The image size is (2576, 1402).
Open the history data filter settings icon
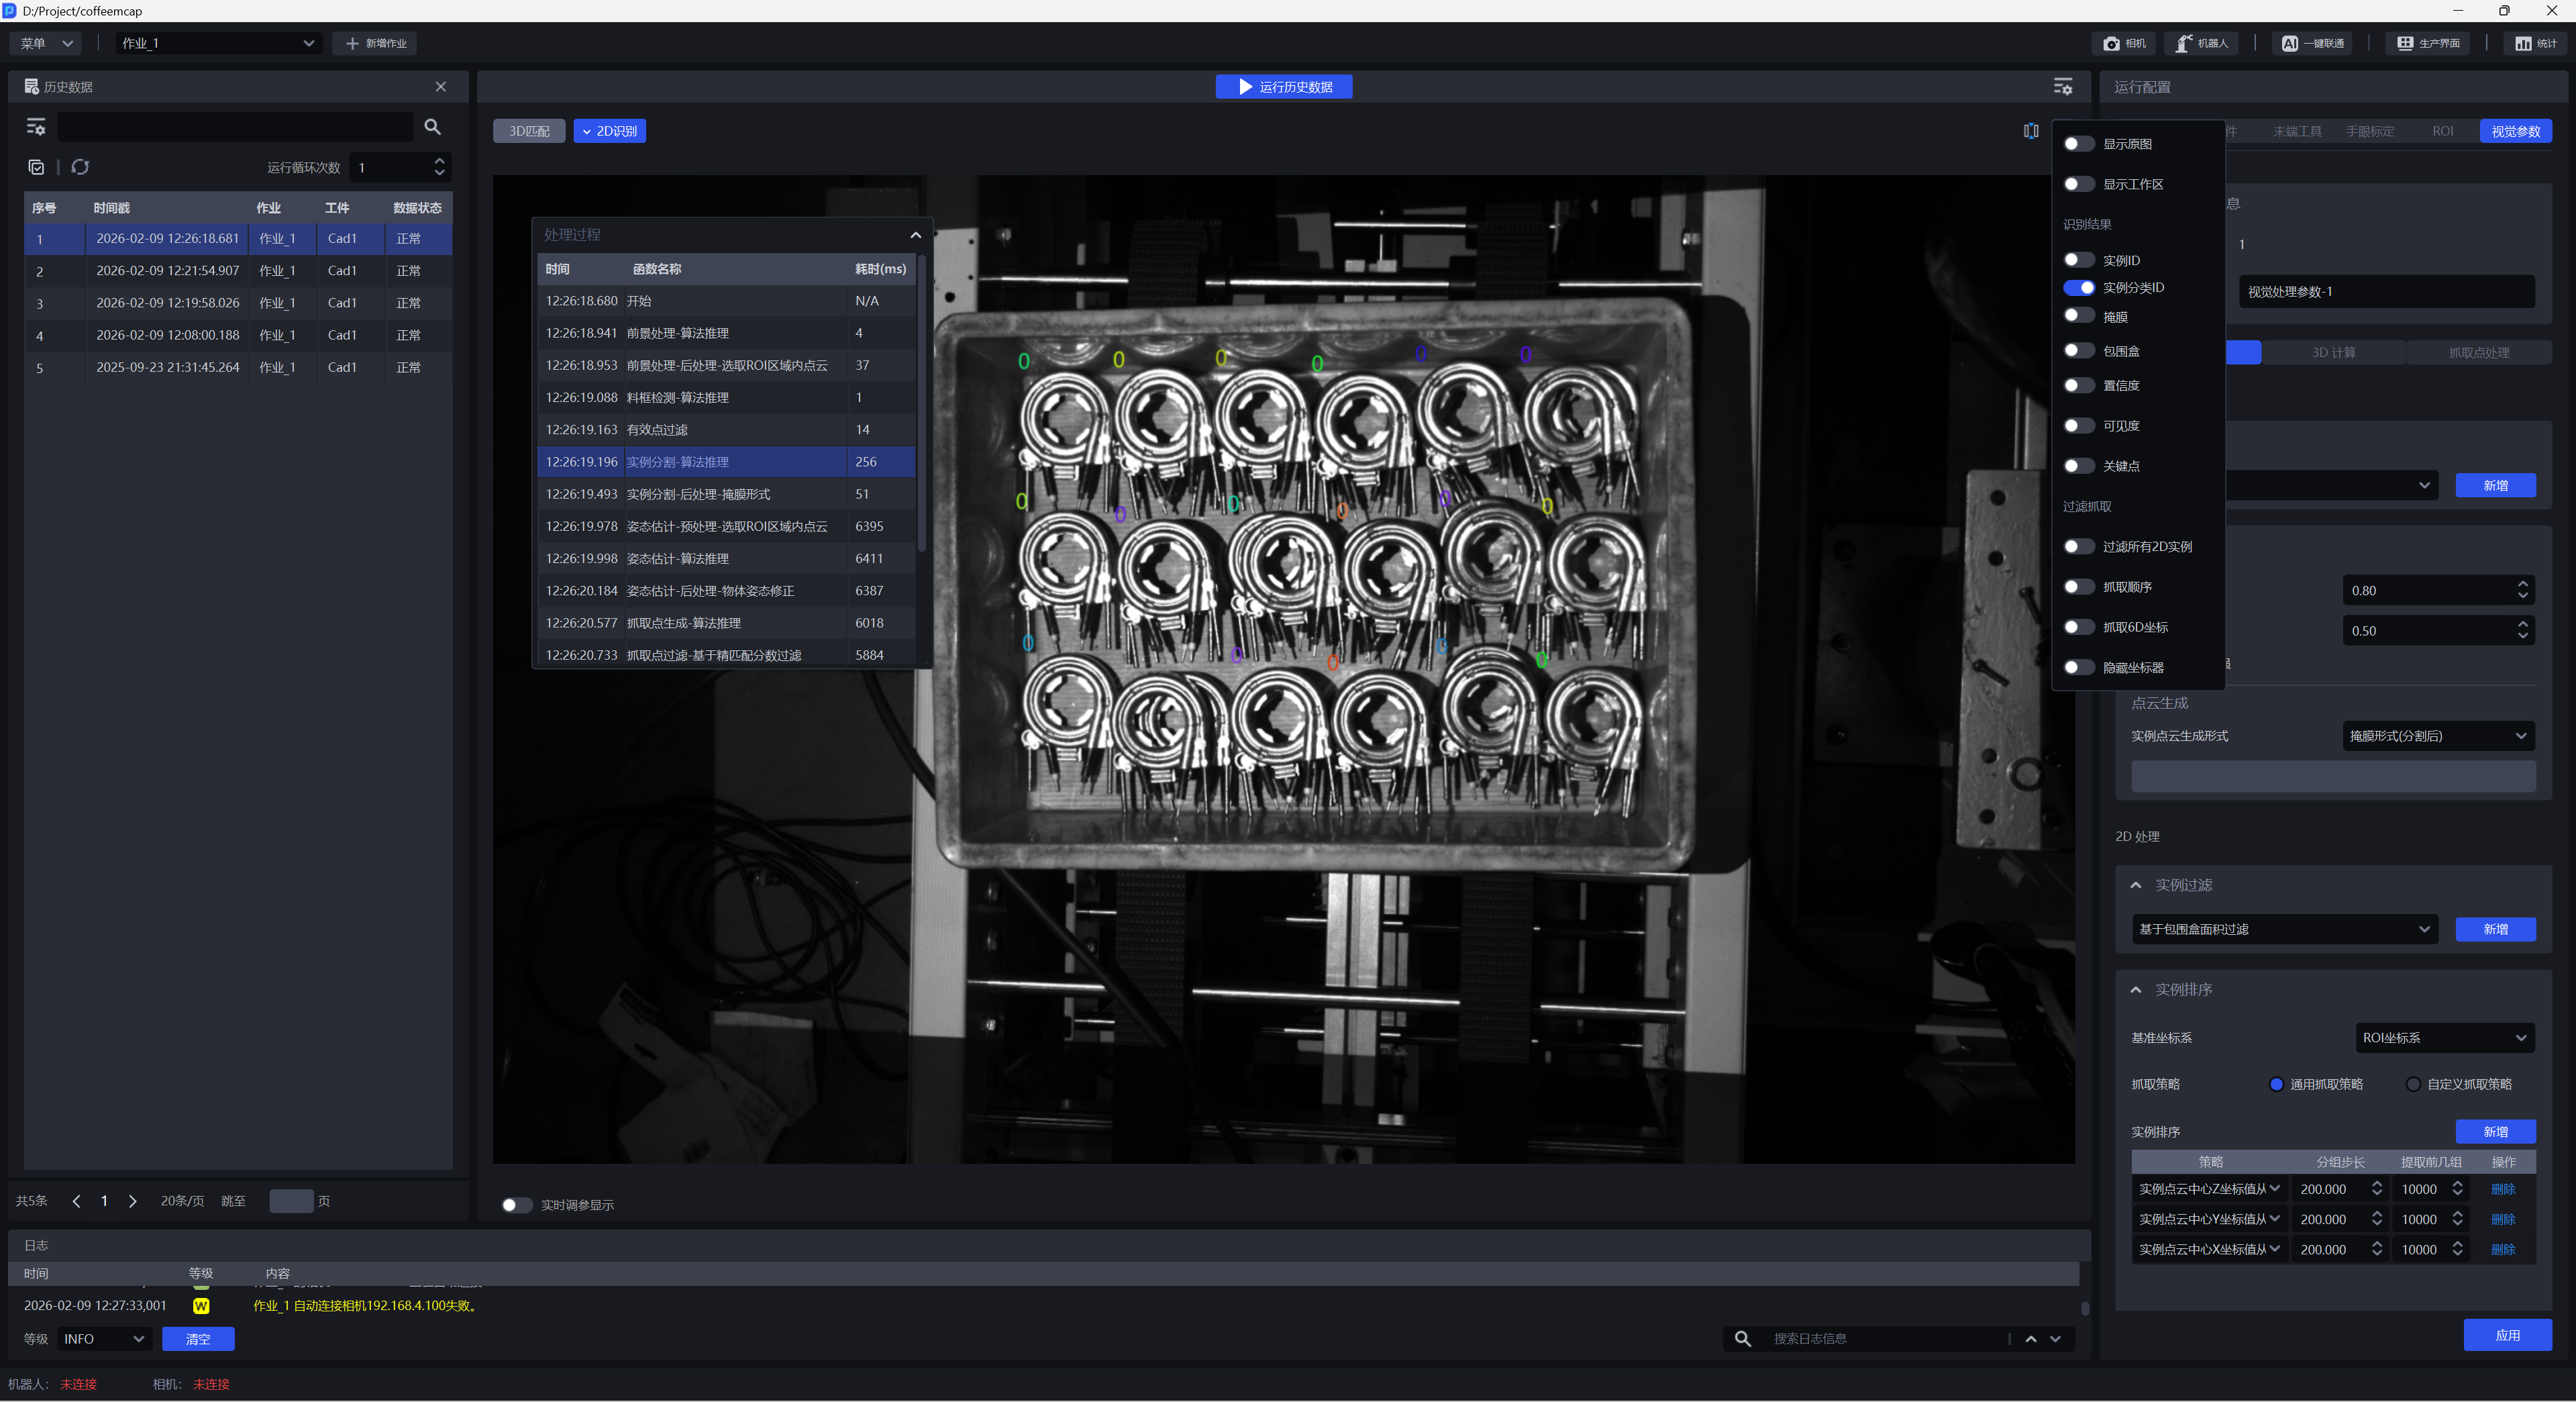point(36,127)
